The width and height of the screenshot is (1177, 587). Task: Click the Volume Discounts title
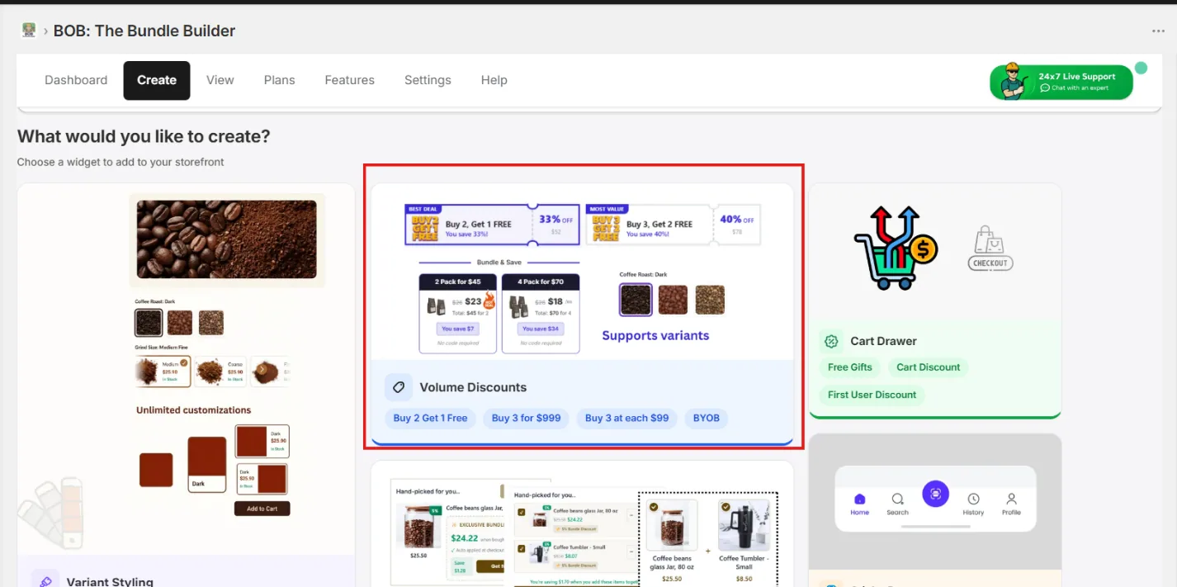point(473,387)
